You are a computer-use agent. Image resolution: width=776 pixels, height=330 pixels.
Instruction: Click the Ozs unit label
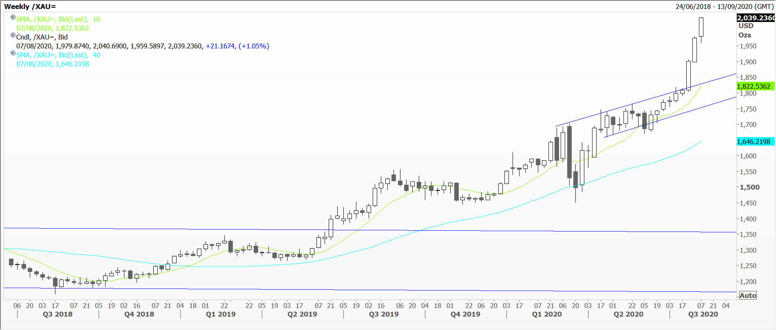[x=745, y=35]
